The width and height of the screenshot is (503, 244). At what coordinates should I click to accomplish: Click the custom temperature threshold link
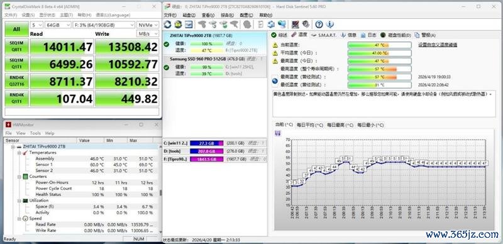[x=438, y=45]
